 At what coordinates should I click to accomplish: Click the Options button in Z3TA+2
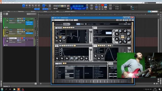coord(129,24)
